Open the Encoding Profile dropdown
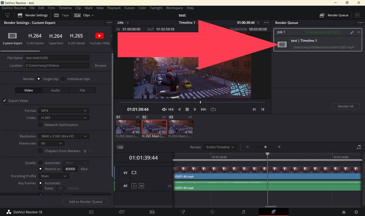Screen dimensions: 365x216 (54, 176)
